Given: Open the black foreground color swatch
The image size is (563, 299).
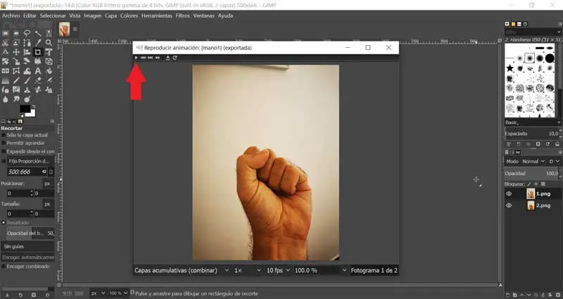Looking at the screenshot, I should (x=25, y=108).
